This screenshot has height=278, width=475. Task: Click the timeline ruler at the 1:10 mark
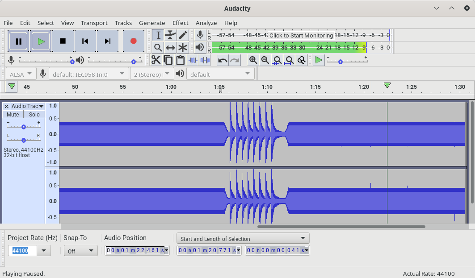tap(267, 87)
